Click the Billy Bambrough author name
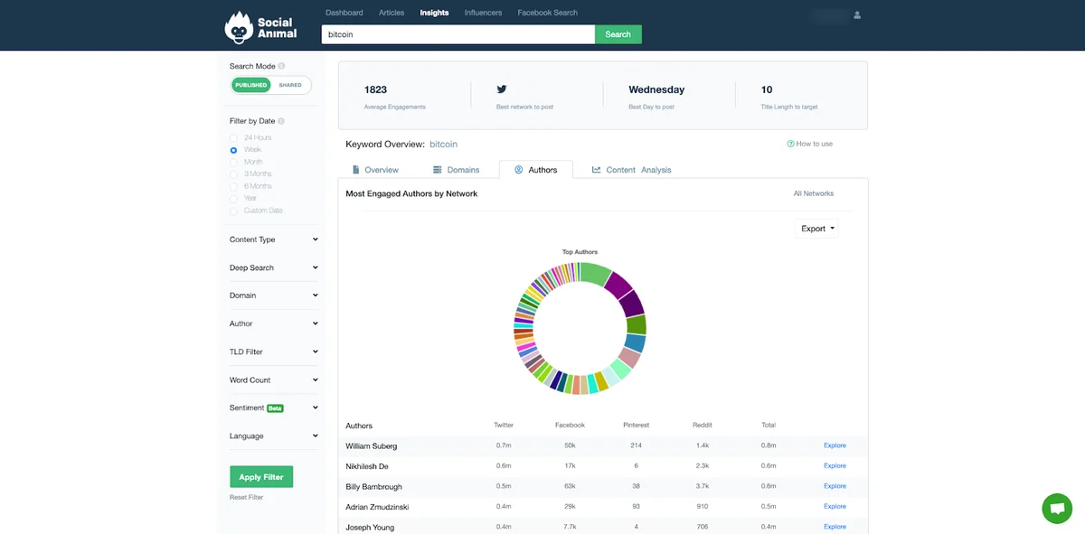The image size is (1085, 534). 373,487
